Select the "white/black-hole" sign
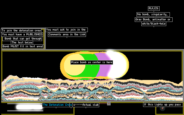 click(154, 24)
